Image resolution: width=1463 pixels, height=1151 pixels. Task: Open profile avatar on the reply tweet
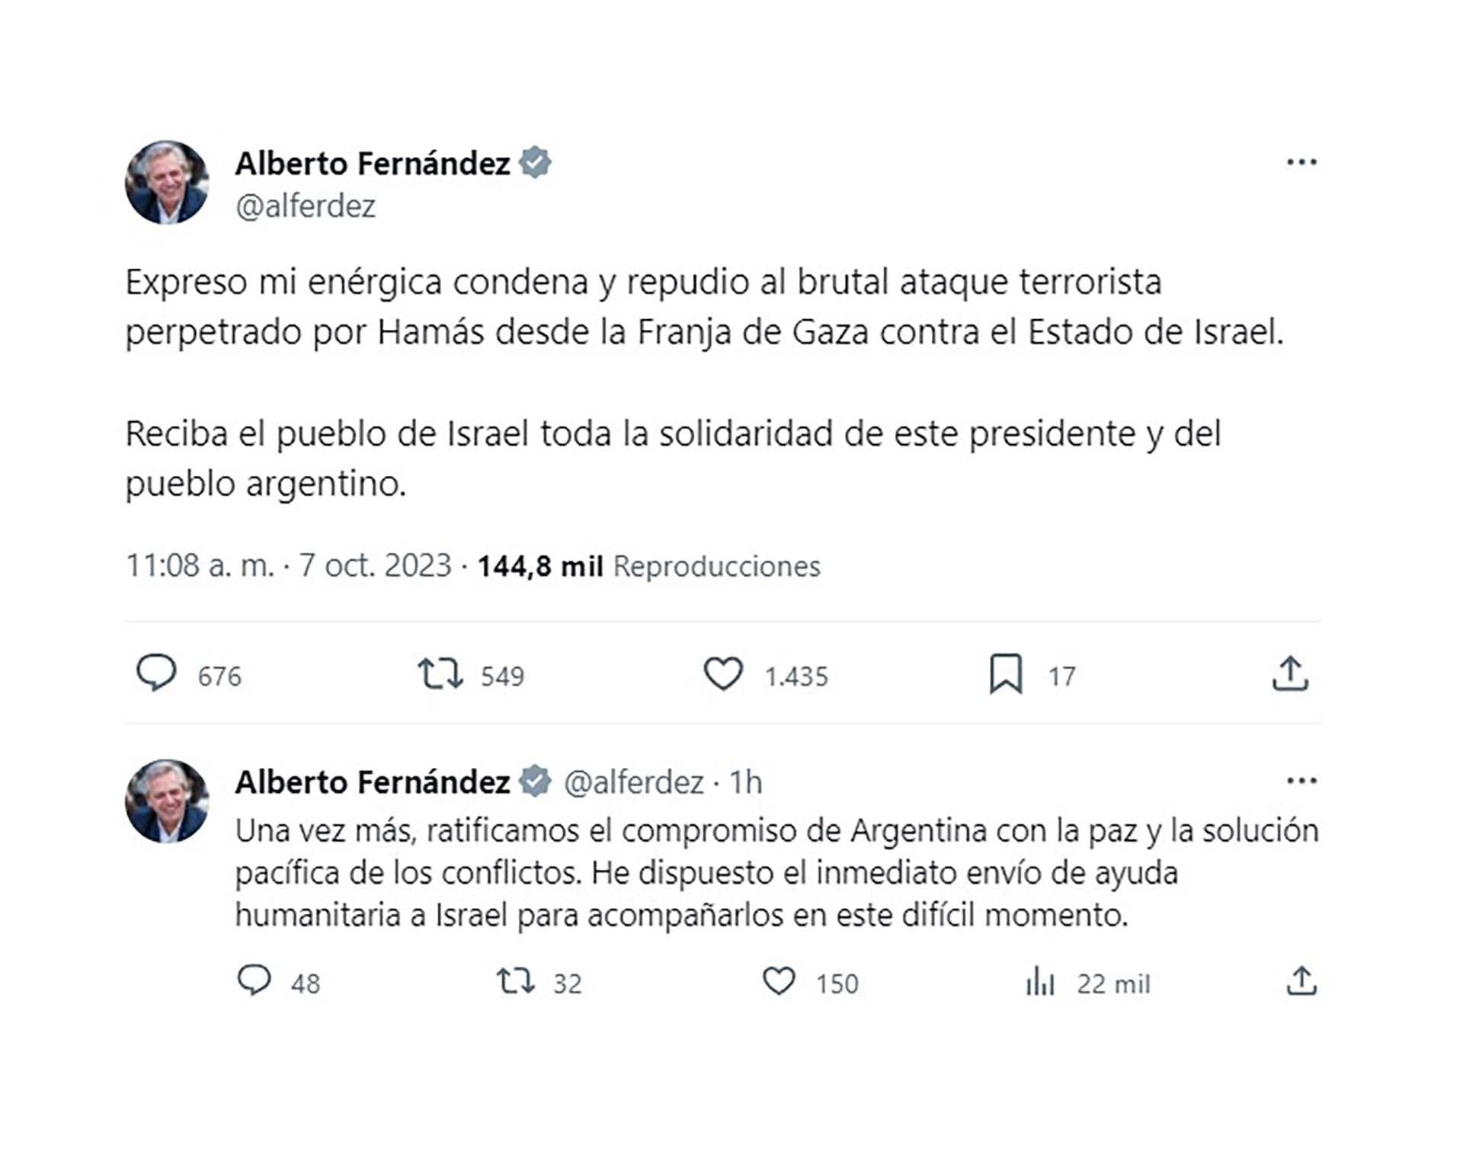167,801
